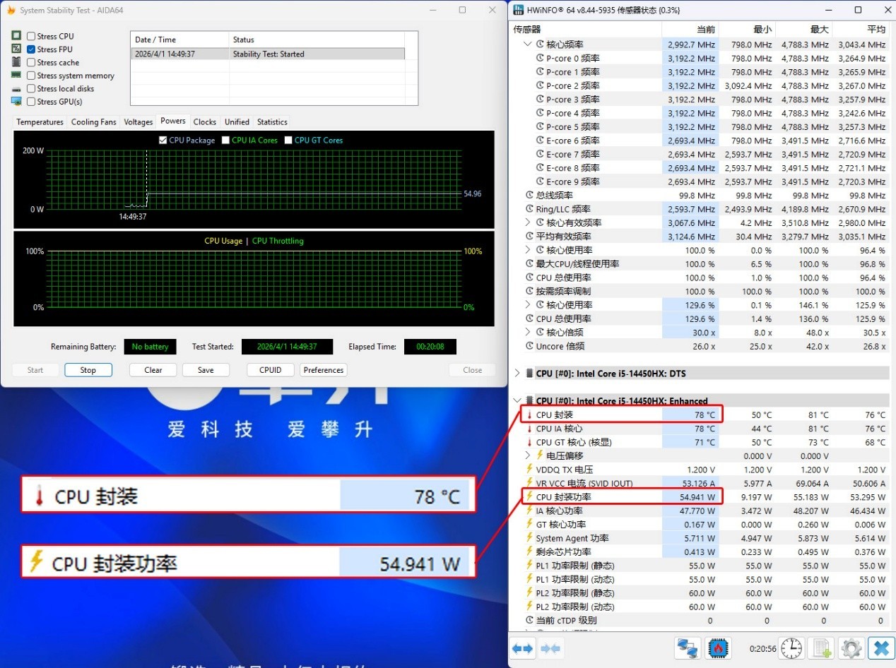The height and width of the screenshot is (668, 896).
Task: Click HWiNFO blue X close sensors icon
Action: [x=881, y=648]
